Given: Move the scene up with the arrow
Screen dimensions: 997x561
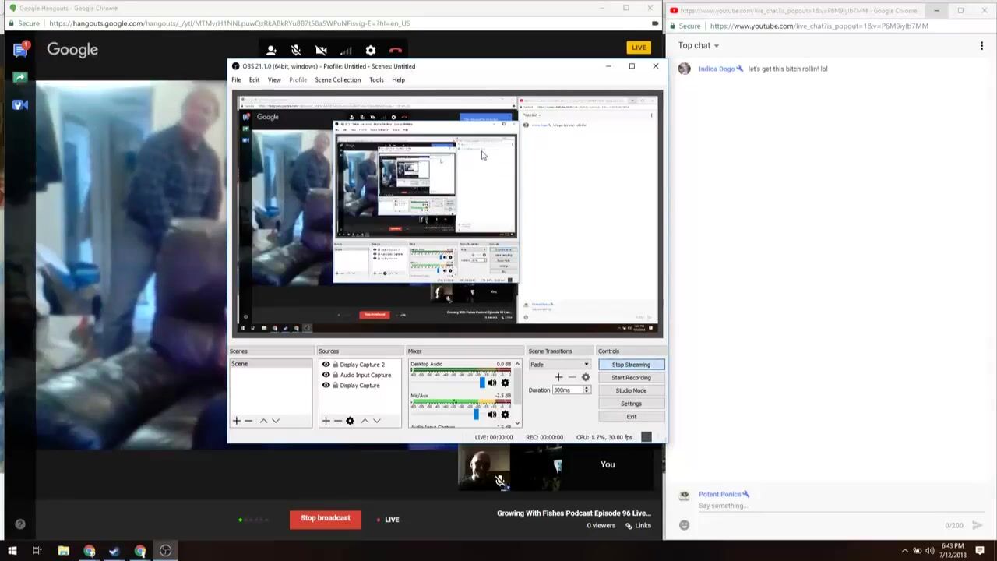Looking at the screenshot, I should pos(263,421).
